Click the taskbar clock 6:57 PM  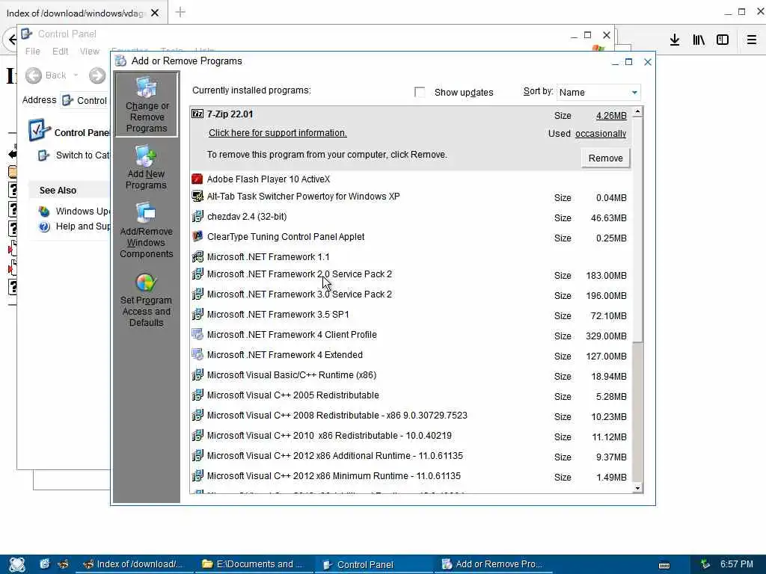(x=737, y=564)
